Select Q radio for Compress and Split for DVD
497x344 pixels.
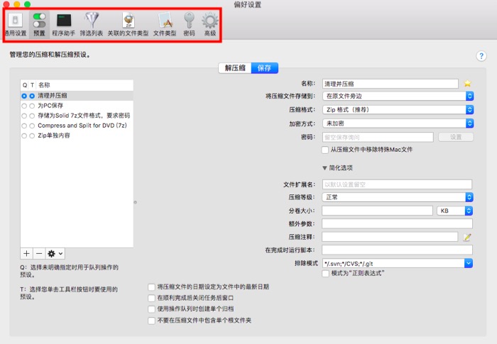(x=24, y=126)
